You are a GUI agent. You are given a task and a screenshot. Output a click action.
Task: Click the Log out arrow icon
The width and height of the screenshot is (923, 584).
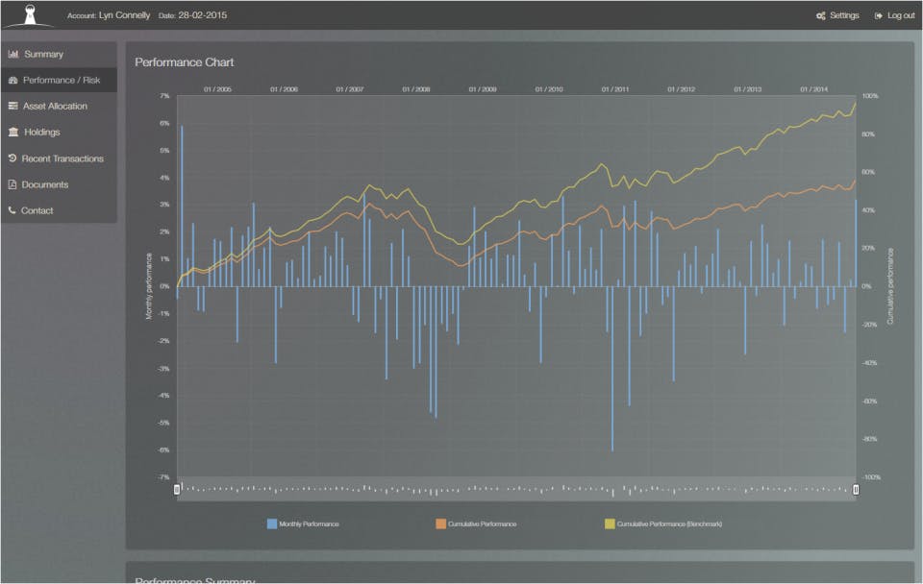coord(878,16)
